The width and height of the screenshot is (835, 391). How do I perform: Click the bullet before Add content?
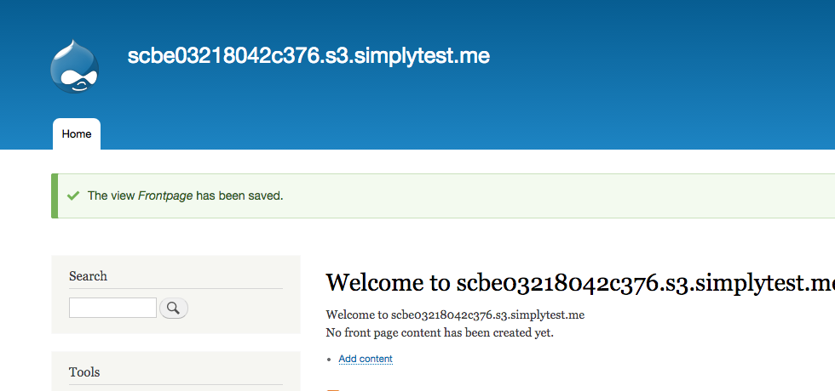pos(331,360)
